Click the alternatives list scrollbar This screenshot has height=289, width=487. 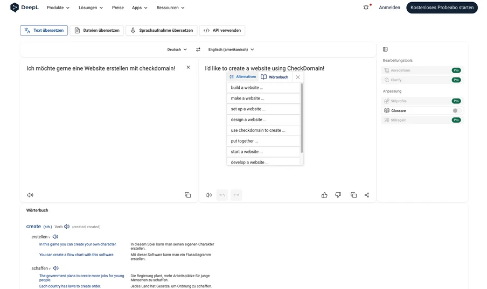click(x=302, y=118)
